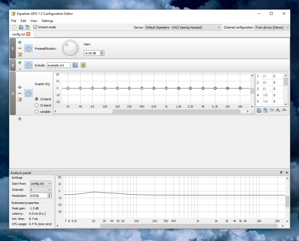Click Reset response icon at far right
Screen dimensions: 299x241
284,110
